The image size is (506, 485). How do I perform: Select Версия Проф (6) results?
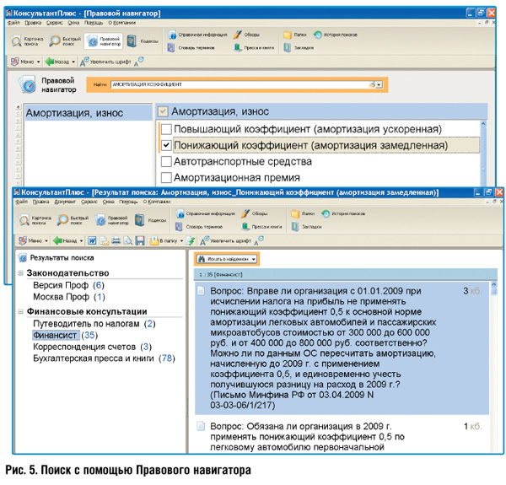pyautogui.click(x=68, y=285)
